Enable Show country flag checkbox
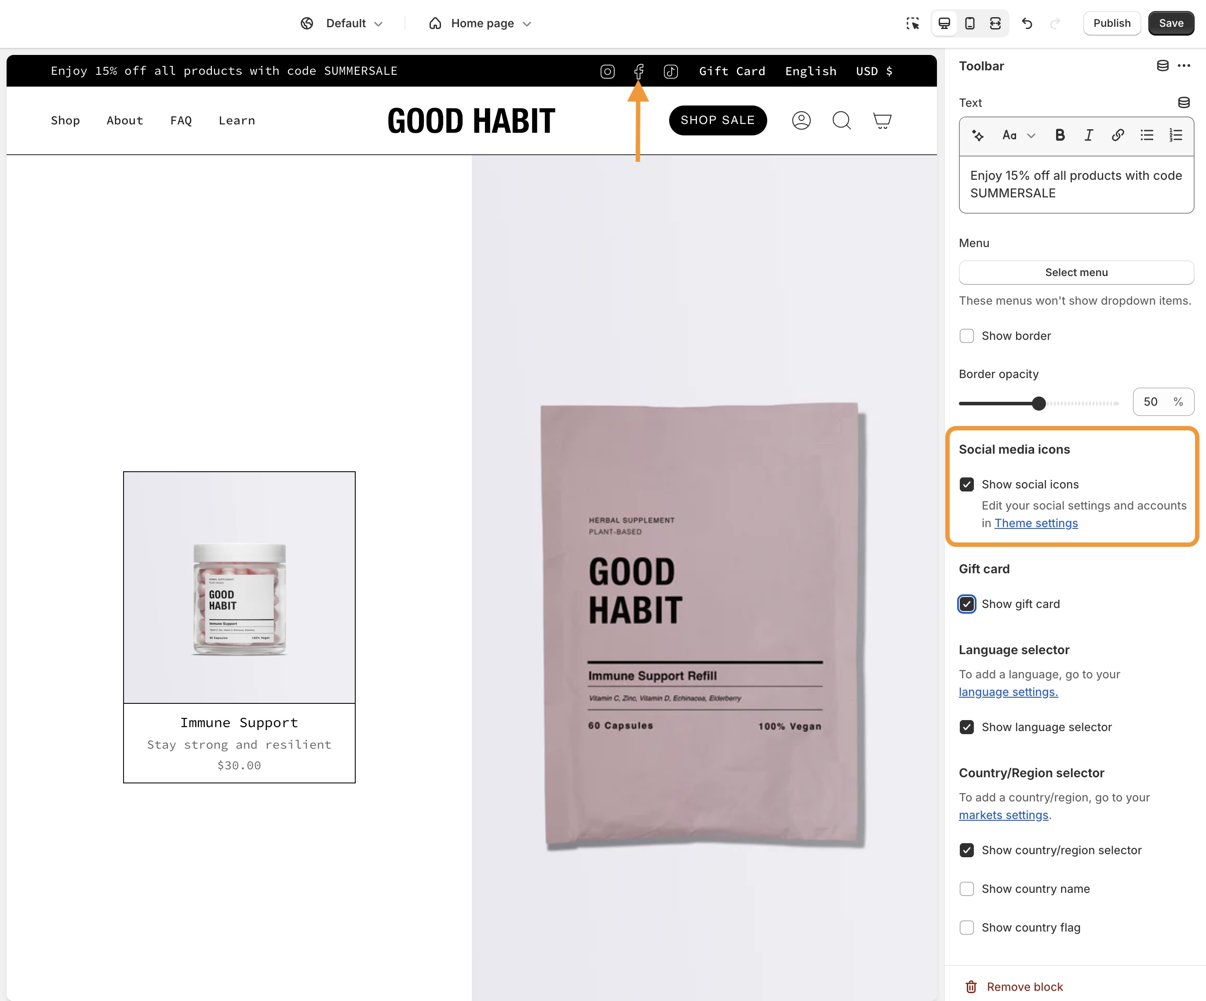The height and width of the screenshot is (1001, 1206). [x=967, y=928]
